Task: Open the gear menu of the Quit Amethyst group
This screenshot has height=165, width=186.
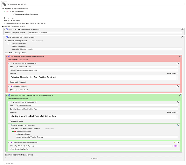Action: click(x=180, y=56)
